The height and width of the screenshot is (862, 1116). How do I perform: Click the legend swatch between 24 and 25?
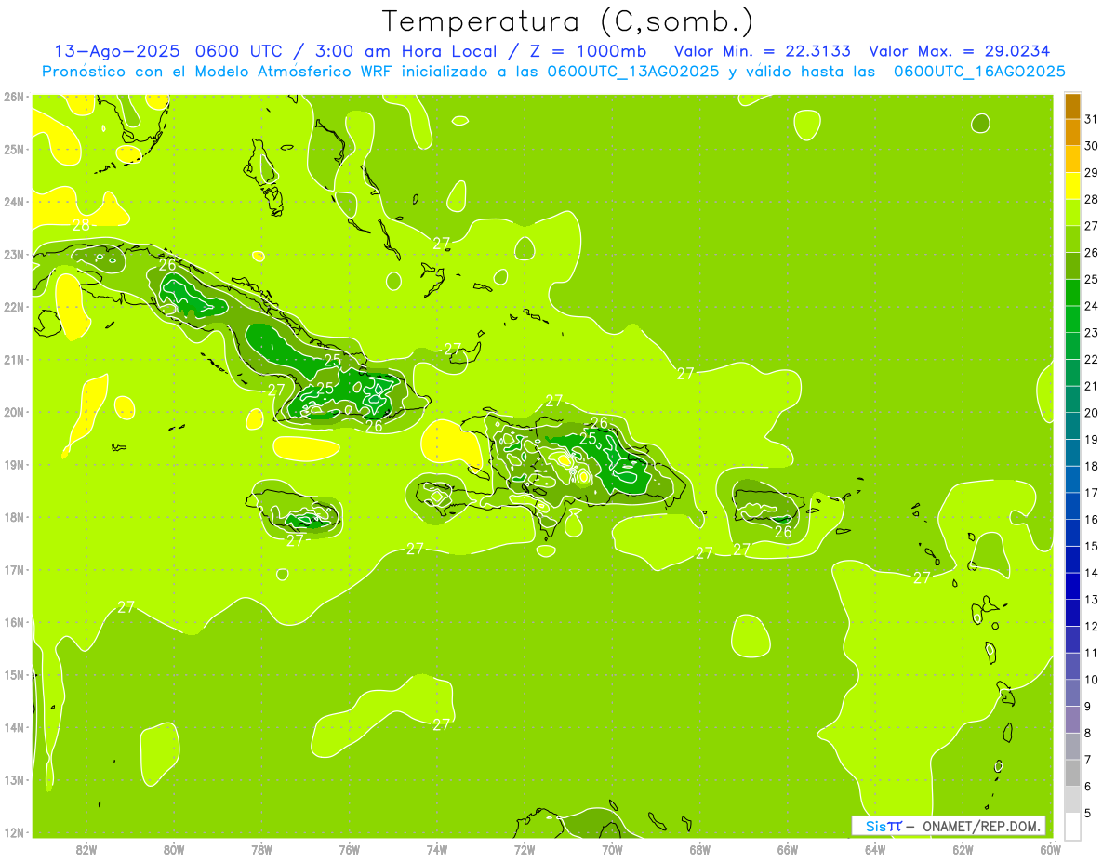[x=1072, y=292]
